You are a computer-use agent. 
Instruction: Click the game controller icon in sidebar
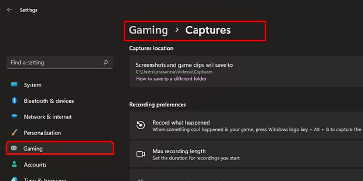coord(14,148)
